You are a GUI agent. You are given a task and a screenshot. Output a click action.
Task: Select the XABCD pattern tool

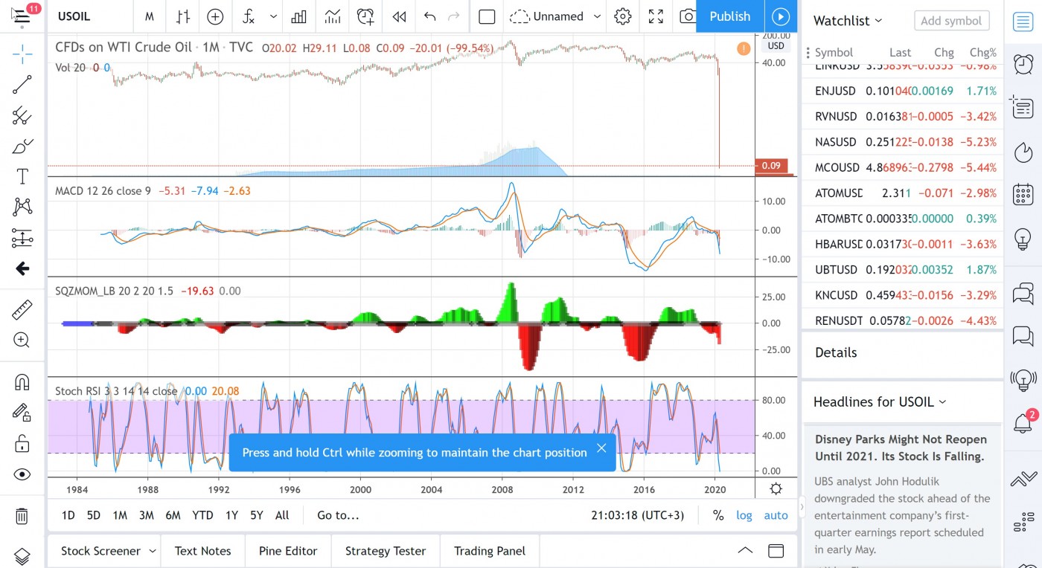22,207
